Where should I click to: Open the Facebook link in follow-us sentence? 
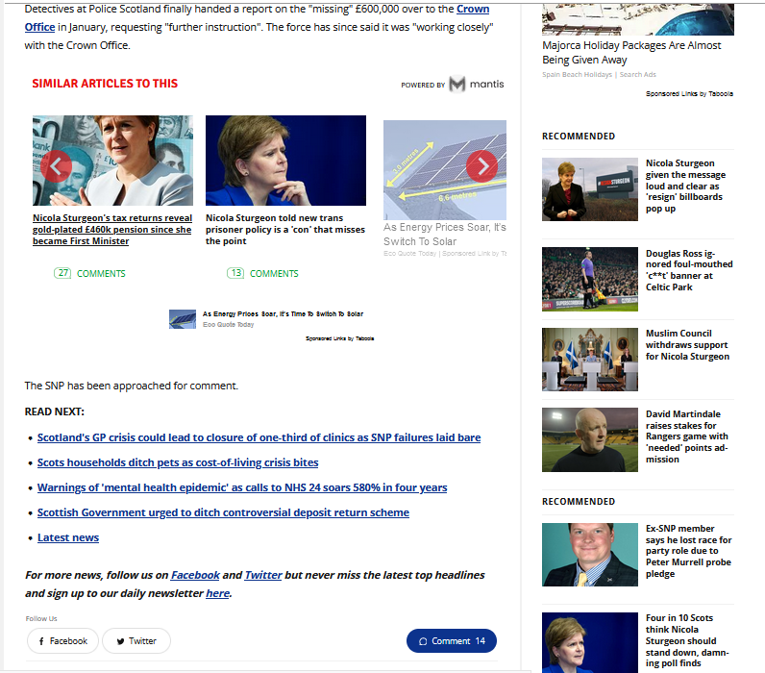195,575
